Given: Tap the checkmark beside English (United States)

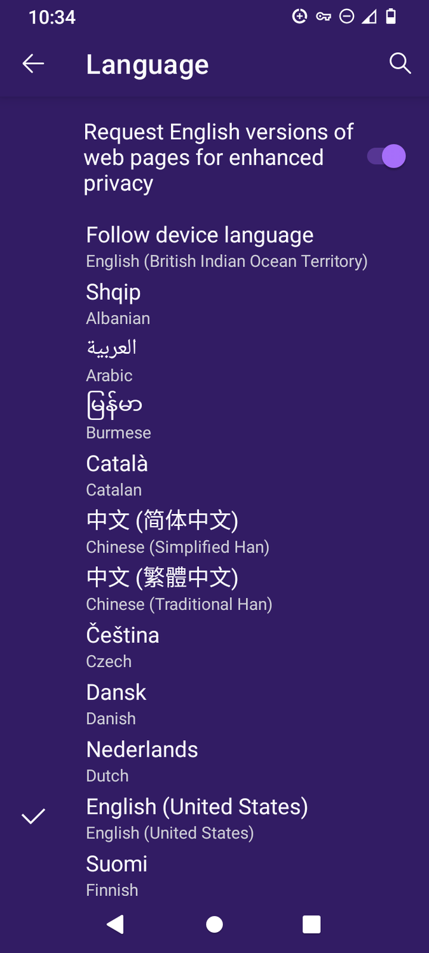Looking at the screenshot, I should [x=33, y=816].
